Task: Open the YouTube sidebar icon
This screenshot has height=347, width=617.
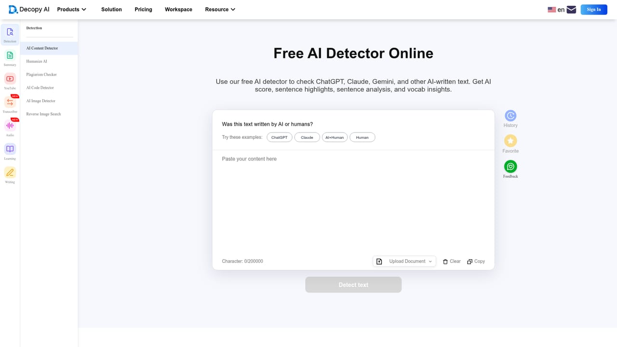Action: coord(10,79)
